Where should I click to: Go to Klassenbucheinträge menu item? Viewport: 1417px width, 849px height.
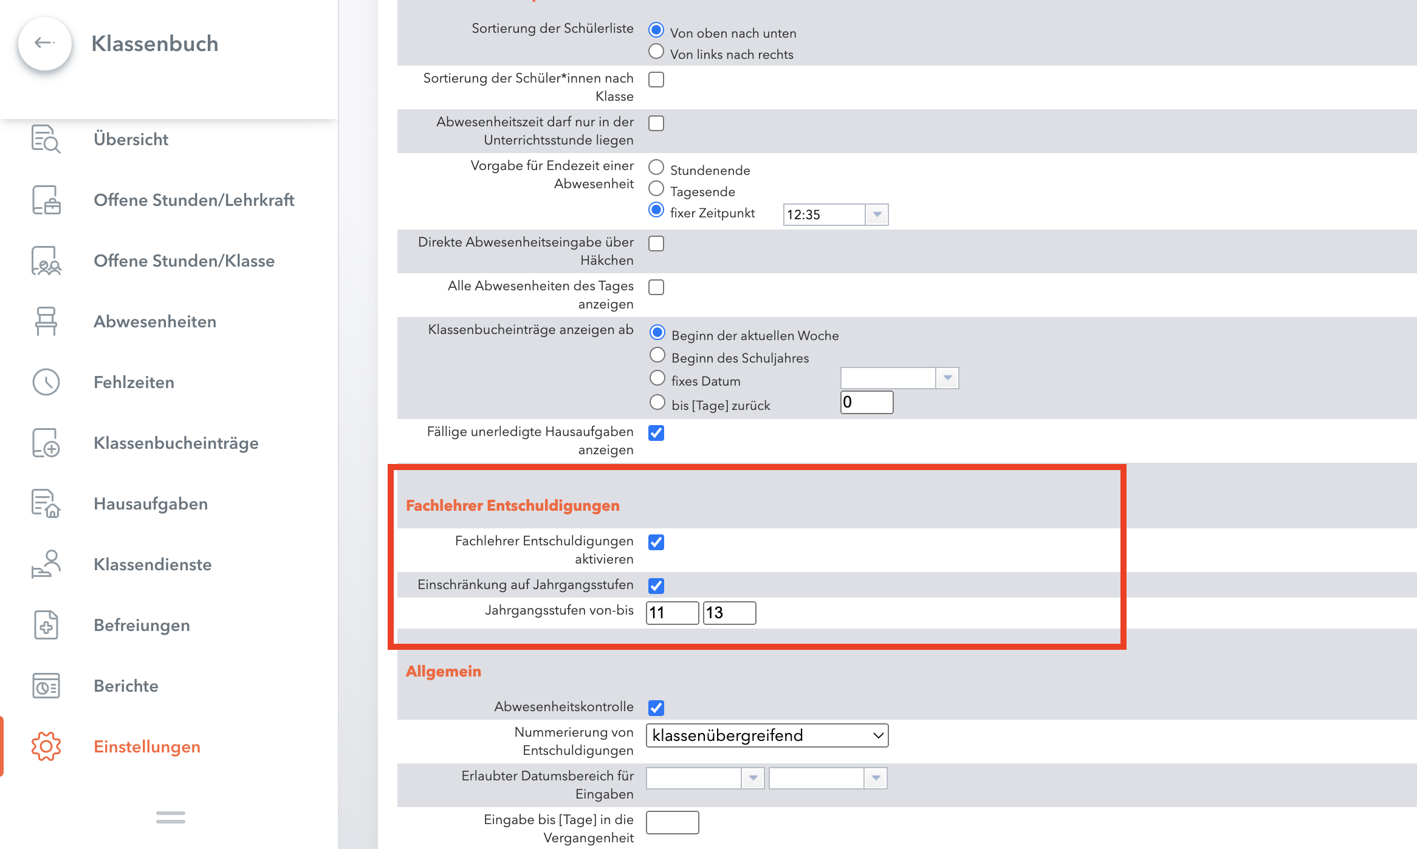176,443
